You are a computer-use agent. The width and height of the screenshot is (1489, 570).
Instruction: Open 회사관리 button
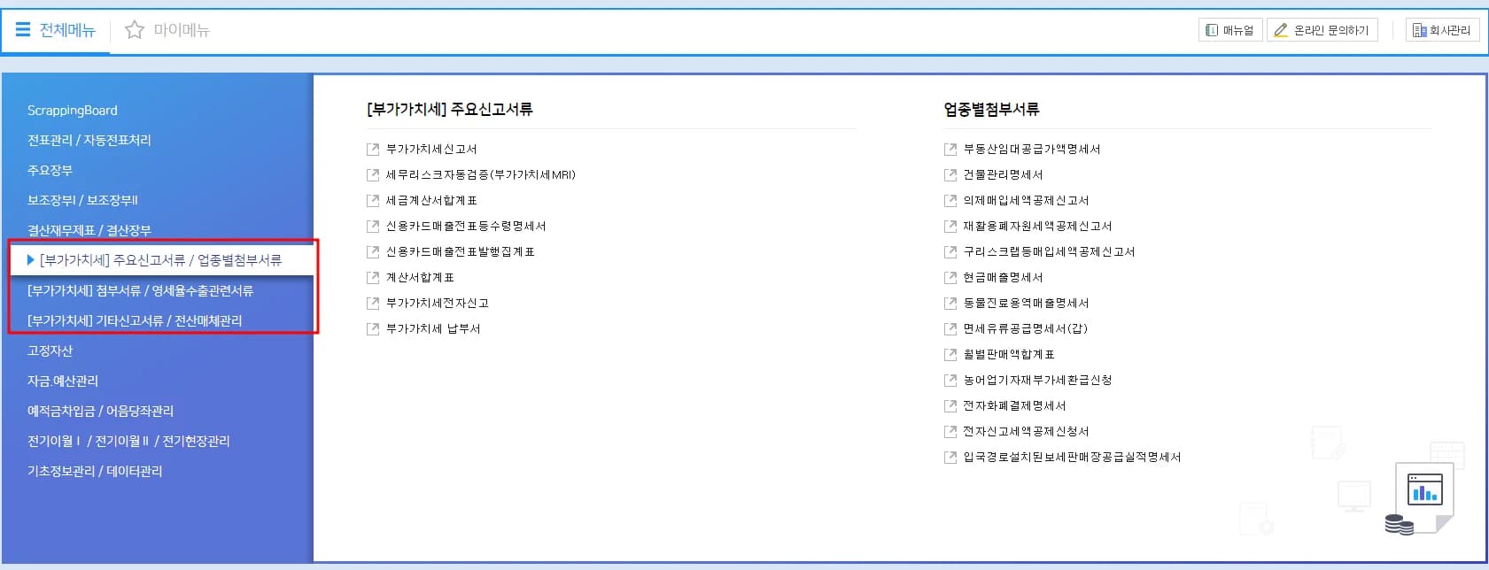click(x=1442, y=30)
